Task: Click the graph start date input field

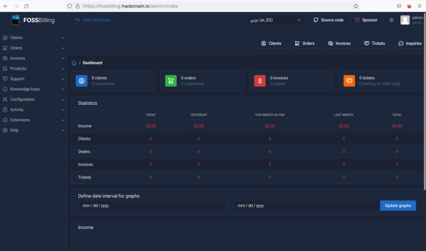Action: click(152, 206)
